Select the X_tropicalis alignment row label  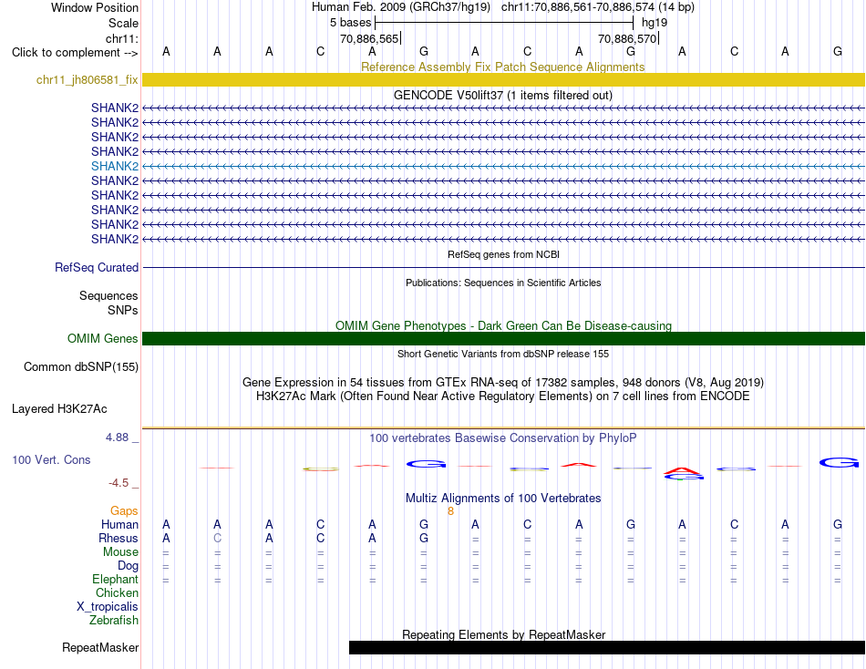108,607
